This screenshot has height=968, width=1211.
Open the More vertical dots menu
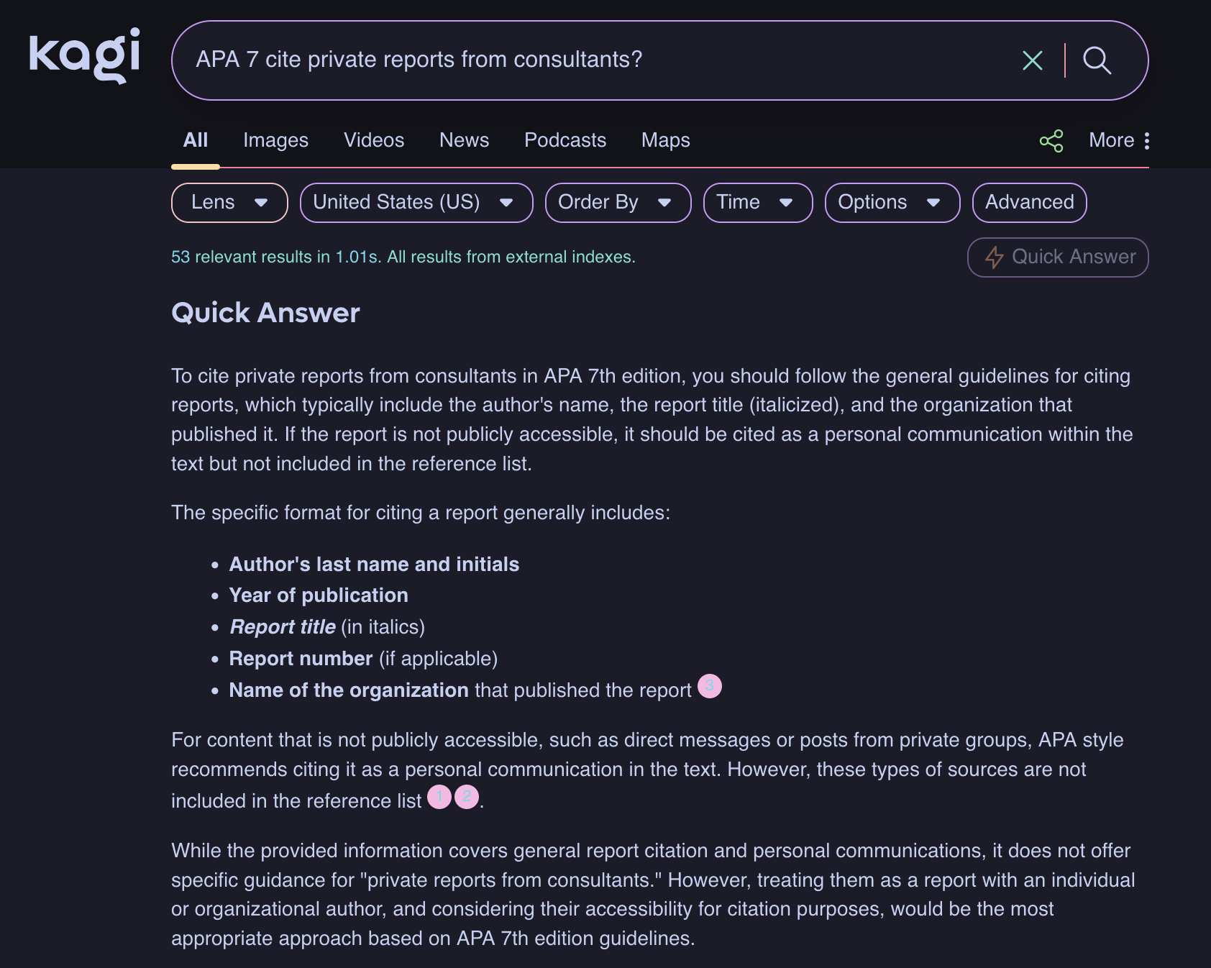click(1146, 141)
